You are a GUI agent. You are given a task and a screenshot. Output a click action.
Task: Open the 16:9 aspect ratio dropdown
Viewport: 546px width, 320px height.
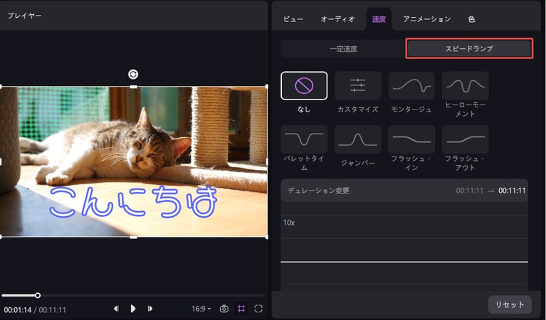pyautogui.click(x=201, y=309)
